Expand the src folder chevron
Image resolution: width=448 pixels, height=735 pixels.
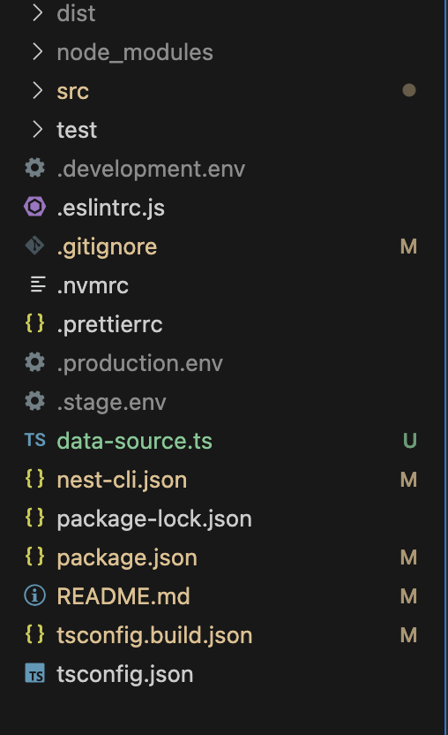click(37, 90)
